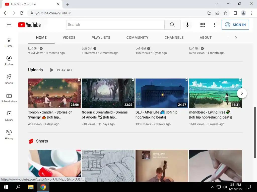Viewport: 257px width, 192px height.
Task: Toggle the Chrome side panel
Action: point(235,13)
